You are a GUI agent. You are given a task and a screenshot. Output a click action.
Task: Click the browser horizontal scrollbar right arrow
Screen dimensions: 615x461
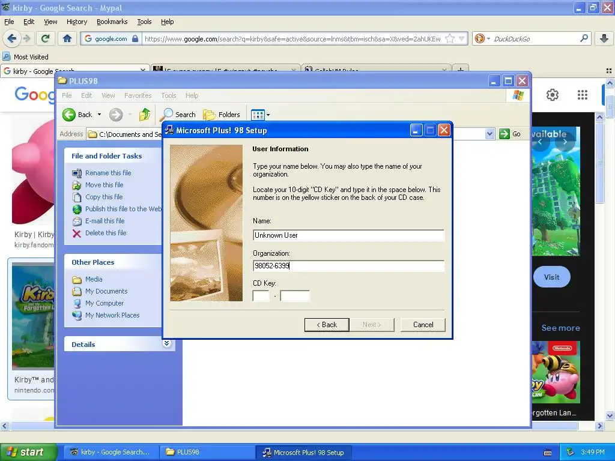(x=599, y=426)
